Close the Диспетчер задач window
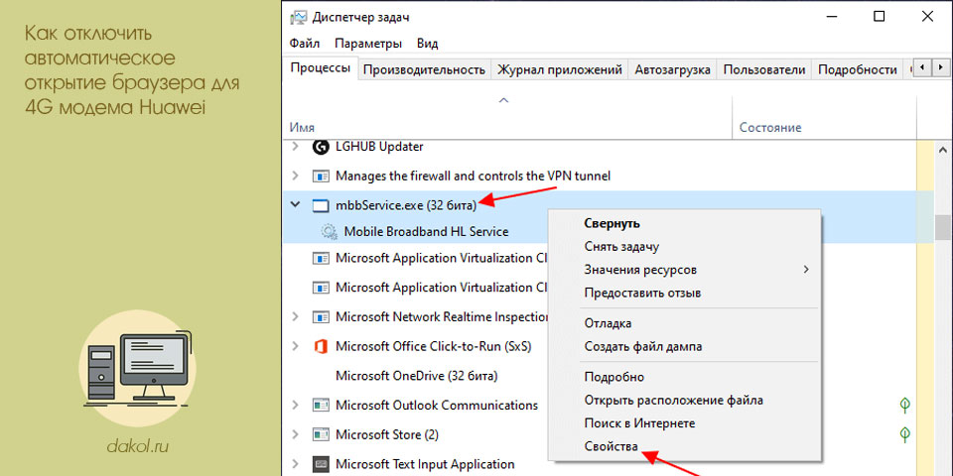Viewport: 953px width, 476px height. [x=927, y=17]
